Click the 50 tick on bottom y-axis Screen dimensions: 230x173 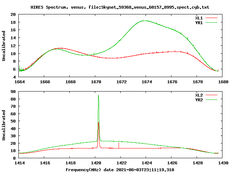coord(13,121)
